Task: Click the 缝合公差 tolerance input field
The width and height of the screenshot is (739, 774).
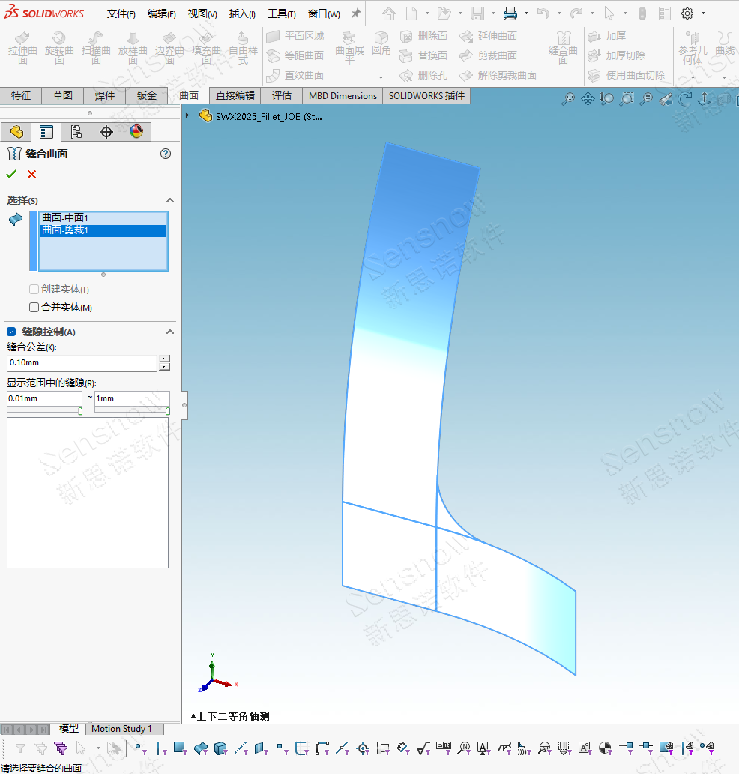Action: click(x=81, y=362)
